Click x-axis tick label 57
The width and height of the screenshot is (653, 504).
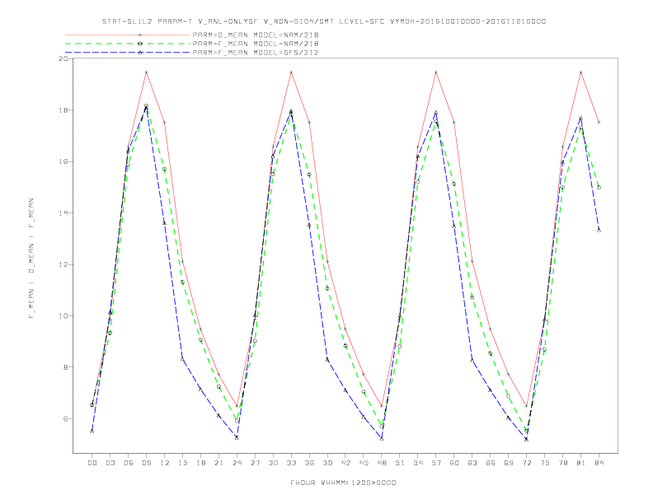pos(436,463)
